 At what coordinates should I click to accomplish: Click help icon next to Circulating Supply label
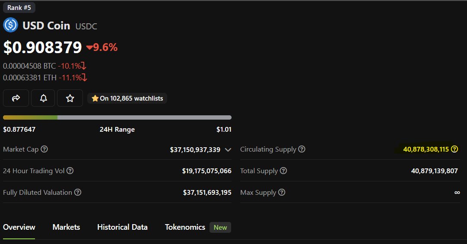(x=302, y=149)
